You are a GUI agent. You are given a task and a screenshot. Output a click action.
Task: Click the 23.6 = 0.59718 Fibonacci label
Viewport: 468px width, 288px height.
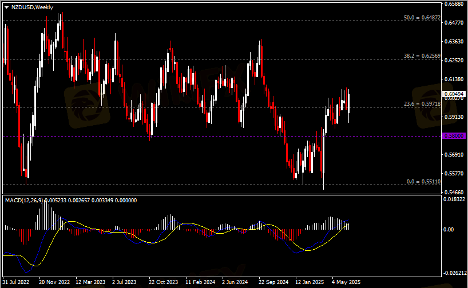pyautogui.click(x=422, y=104)
